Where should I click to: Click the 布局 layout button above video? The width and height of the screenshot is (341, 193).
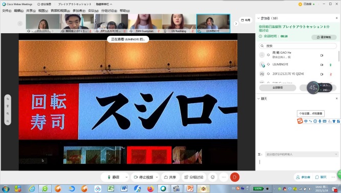tap(246, 20)
